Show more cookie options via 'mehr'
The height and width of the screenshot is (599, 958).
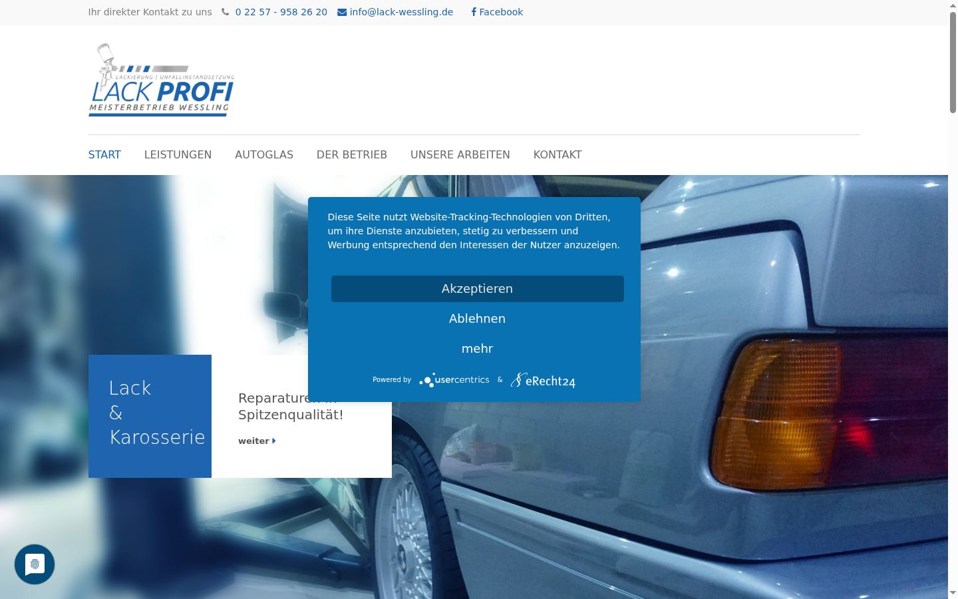click(478, 349)
